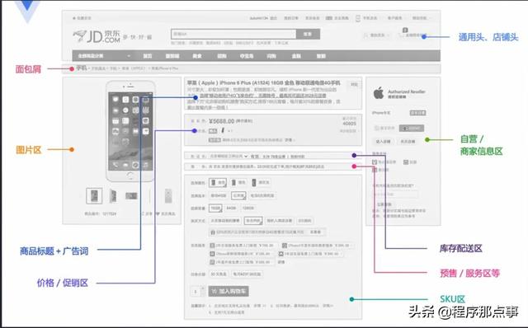This screenshot has height=328, width=528.
Task: Click the search button next to the search box
Action: point(308,34)
